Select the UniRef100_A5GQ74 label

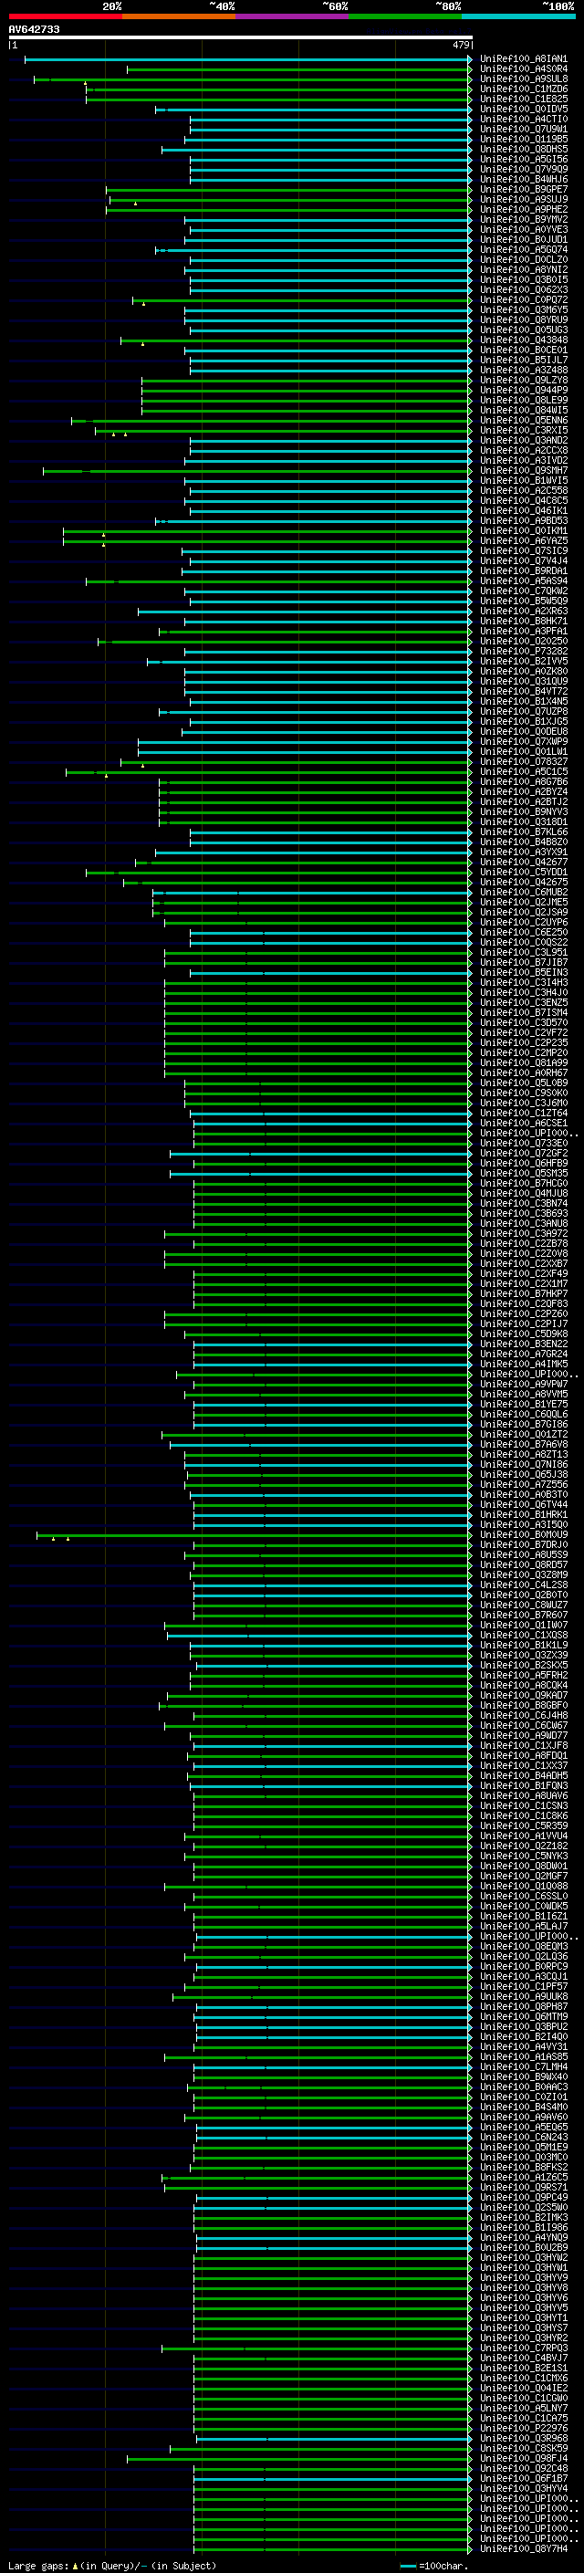[523, 248]
